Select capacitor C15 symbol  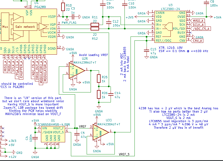(x=147, y=51)
